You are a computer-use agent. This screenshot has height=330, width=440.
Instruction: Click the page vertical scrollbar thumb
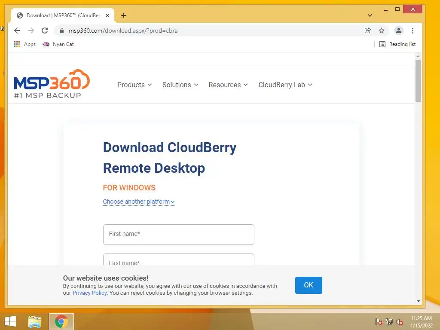(418, 81)
